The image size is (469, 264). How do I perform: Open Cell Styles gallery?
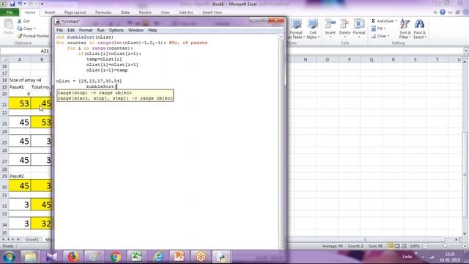[x=313, y=29]
